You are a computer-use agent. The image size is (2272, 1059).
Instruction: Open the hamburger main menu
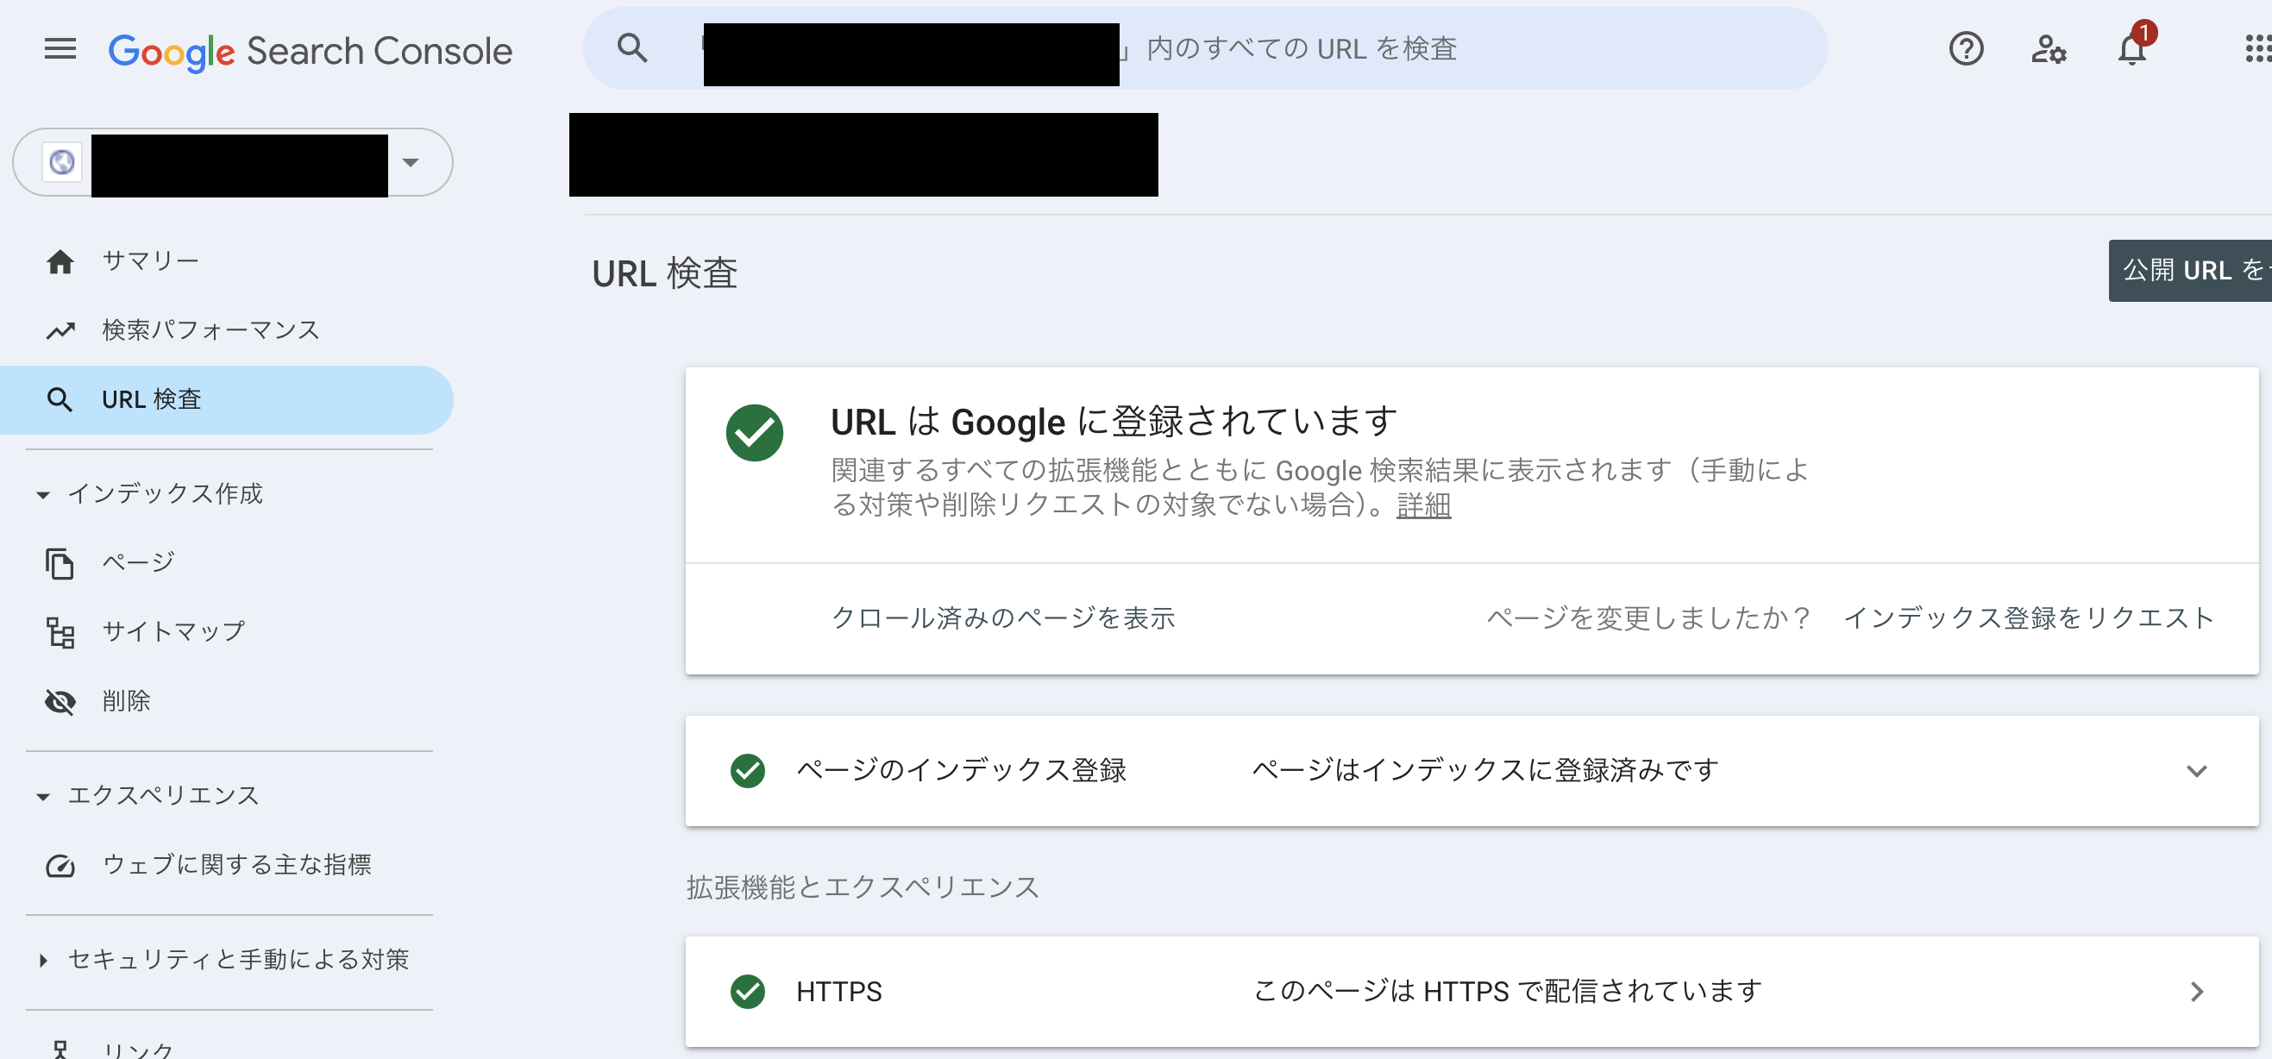(60, 49)
